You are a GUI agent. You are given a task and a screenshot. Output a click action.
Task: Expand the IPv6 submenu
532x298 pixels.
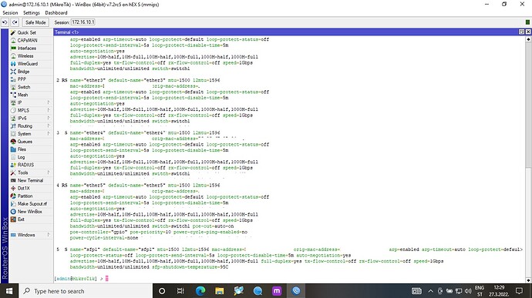click(x=49, y=118)
